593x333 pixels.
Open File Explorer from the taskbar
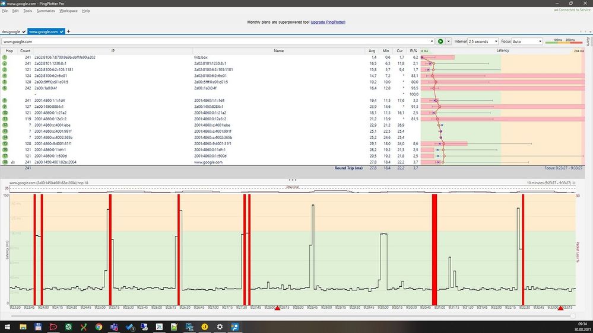click(23, 326)
